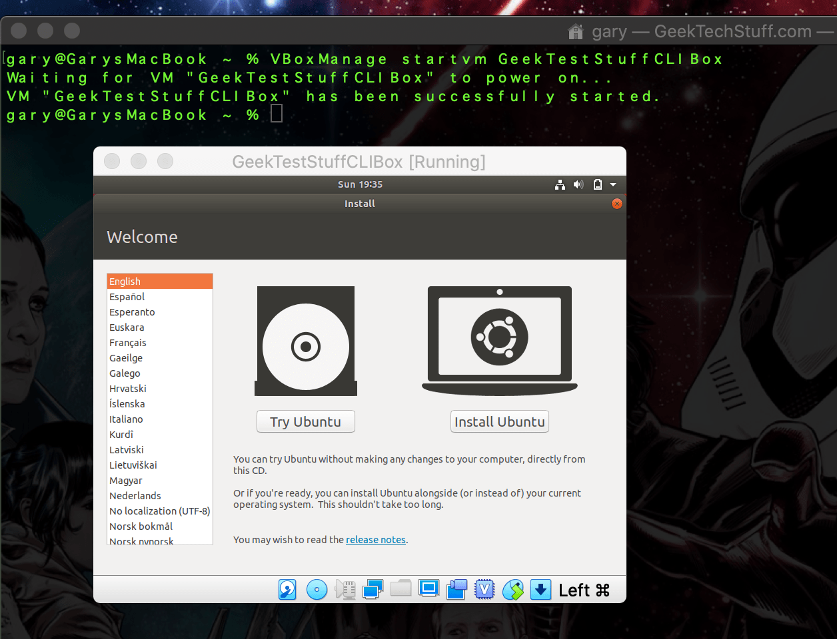Click the video recording icon in VM status bar

point(456,589)
